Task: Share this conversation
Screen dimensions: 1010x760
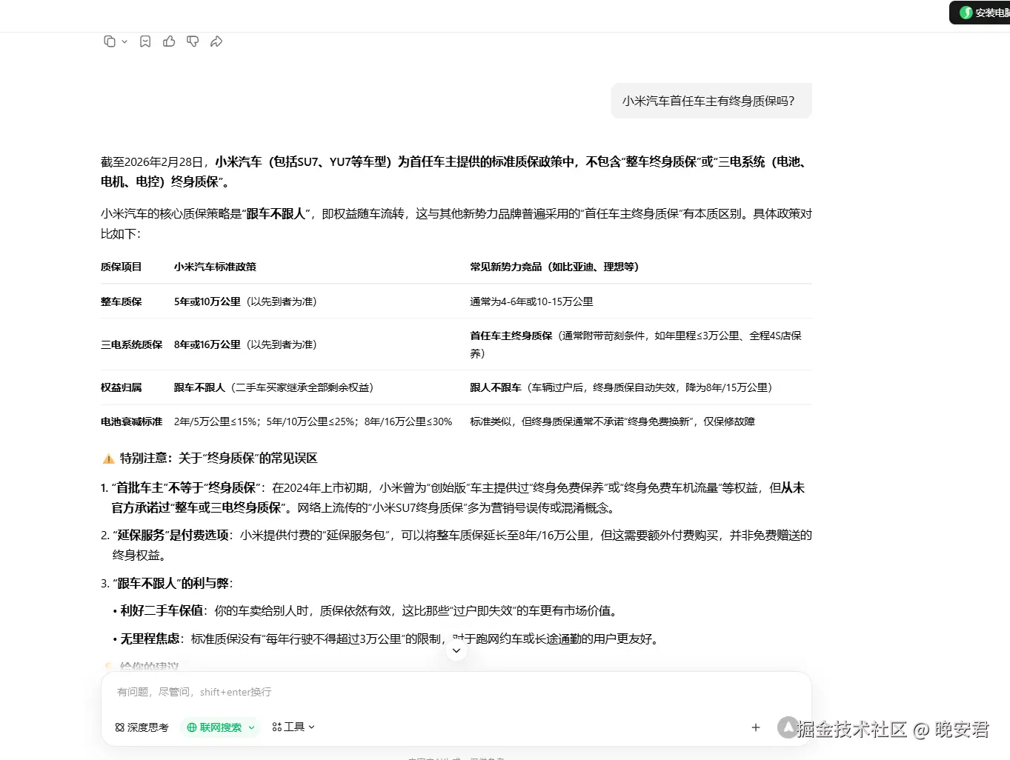Action: point(216,41)
